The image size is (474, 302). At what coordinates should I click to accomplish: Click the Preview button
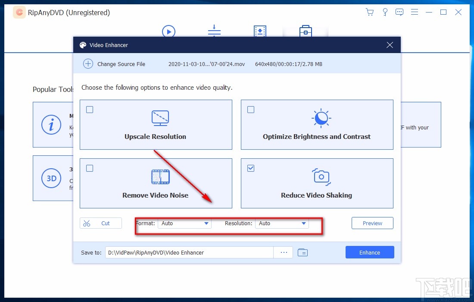click(372, 223)
